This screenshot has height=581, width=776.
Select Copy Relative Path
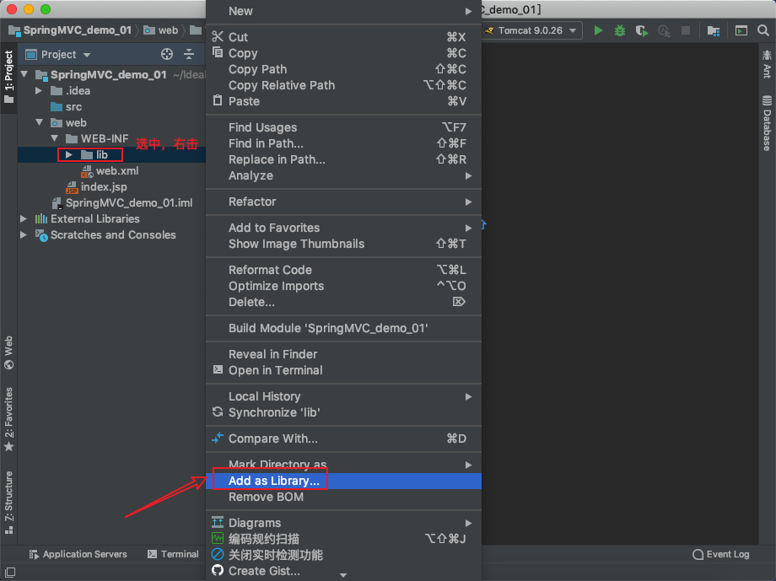343,85
